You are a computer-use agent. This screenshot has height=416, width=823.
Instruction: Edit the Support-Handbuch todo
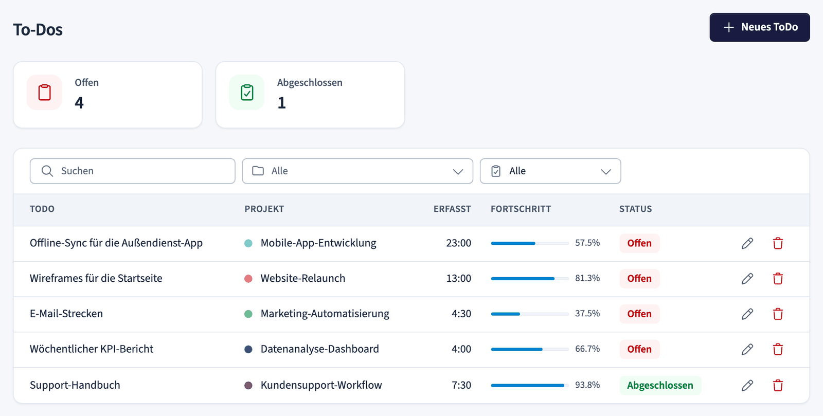tap(747, 385)
